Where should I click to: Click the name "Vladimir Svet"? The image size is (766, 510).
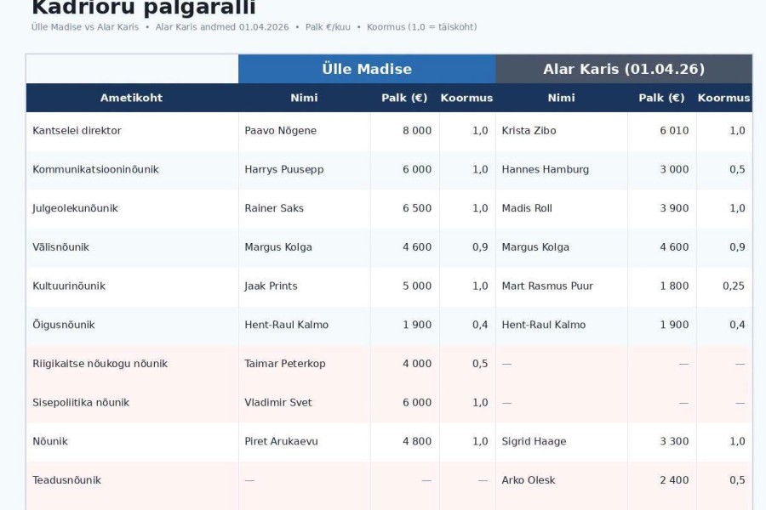pos(278,403)
